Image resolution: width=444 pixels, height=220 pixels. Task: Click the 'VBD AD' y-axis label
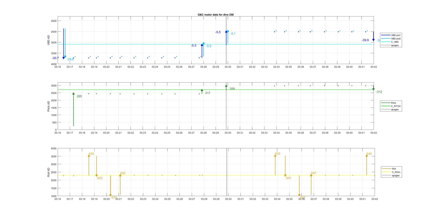tap(49, 40)
